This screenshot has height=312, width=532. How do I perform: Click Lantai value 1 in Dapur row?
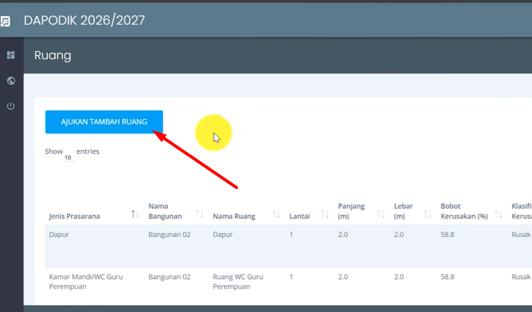click(291, 235)
